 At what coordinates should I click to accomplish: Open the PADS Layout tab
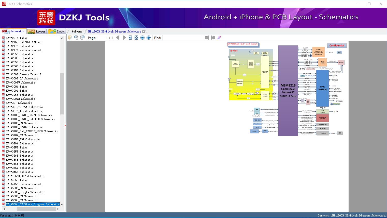[x=36, y=31]
